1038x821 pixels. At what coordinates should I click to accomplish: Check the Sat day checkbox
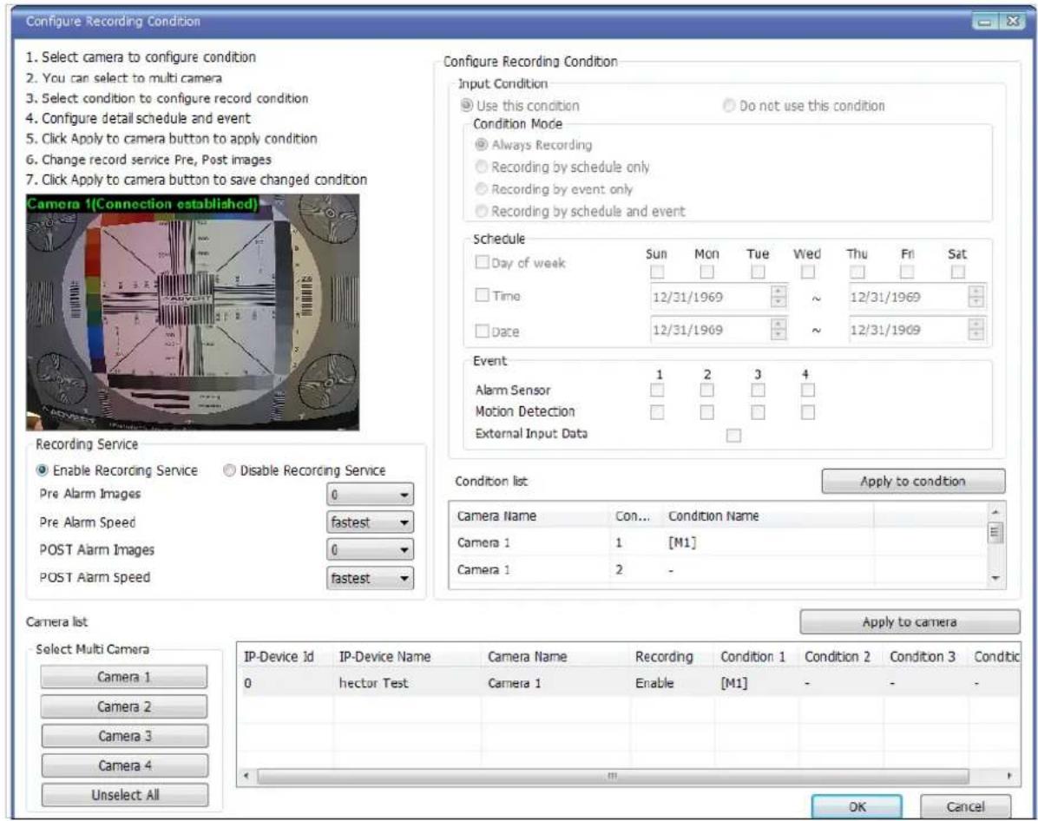point(957,272)
